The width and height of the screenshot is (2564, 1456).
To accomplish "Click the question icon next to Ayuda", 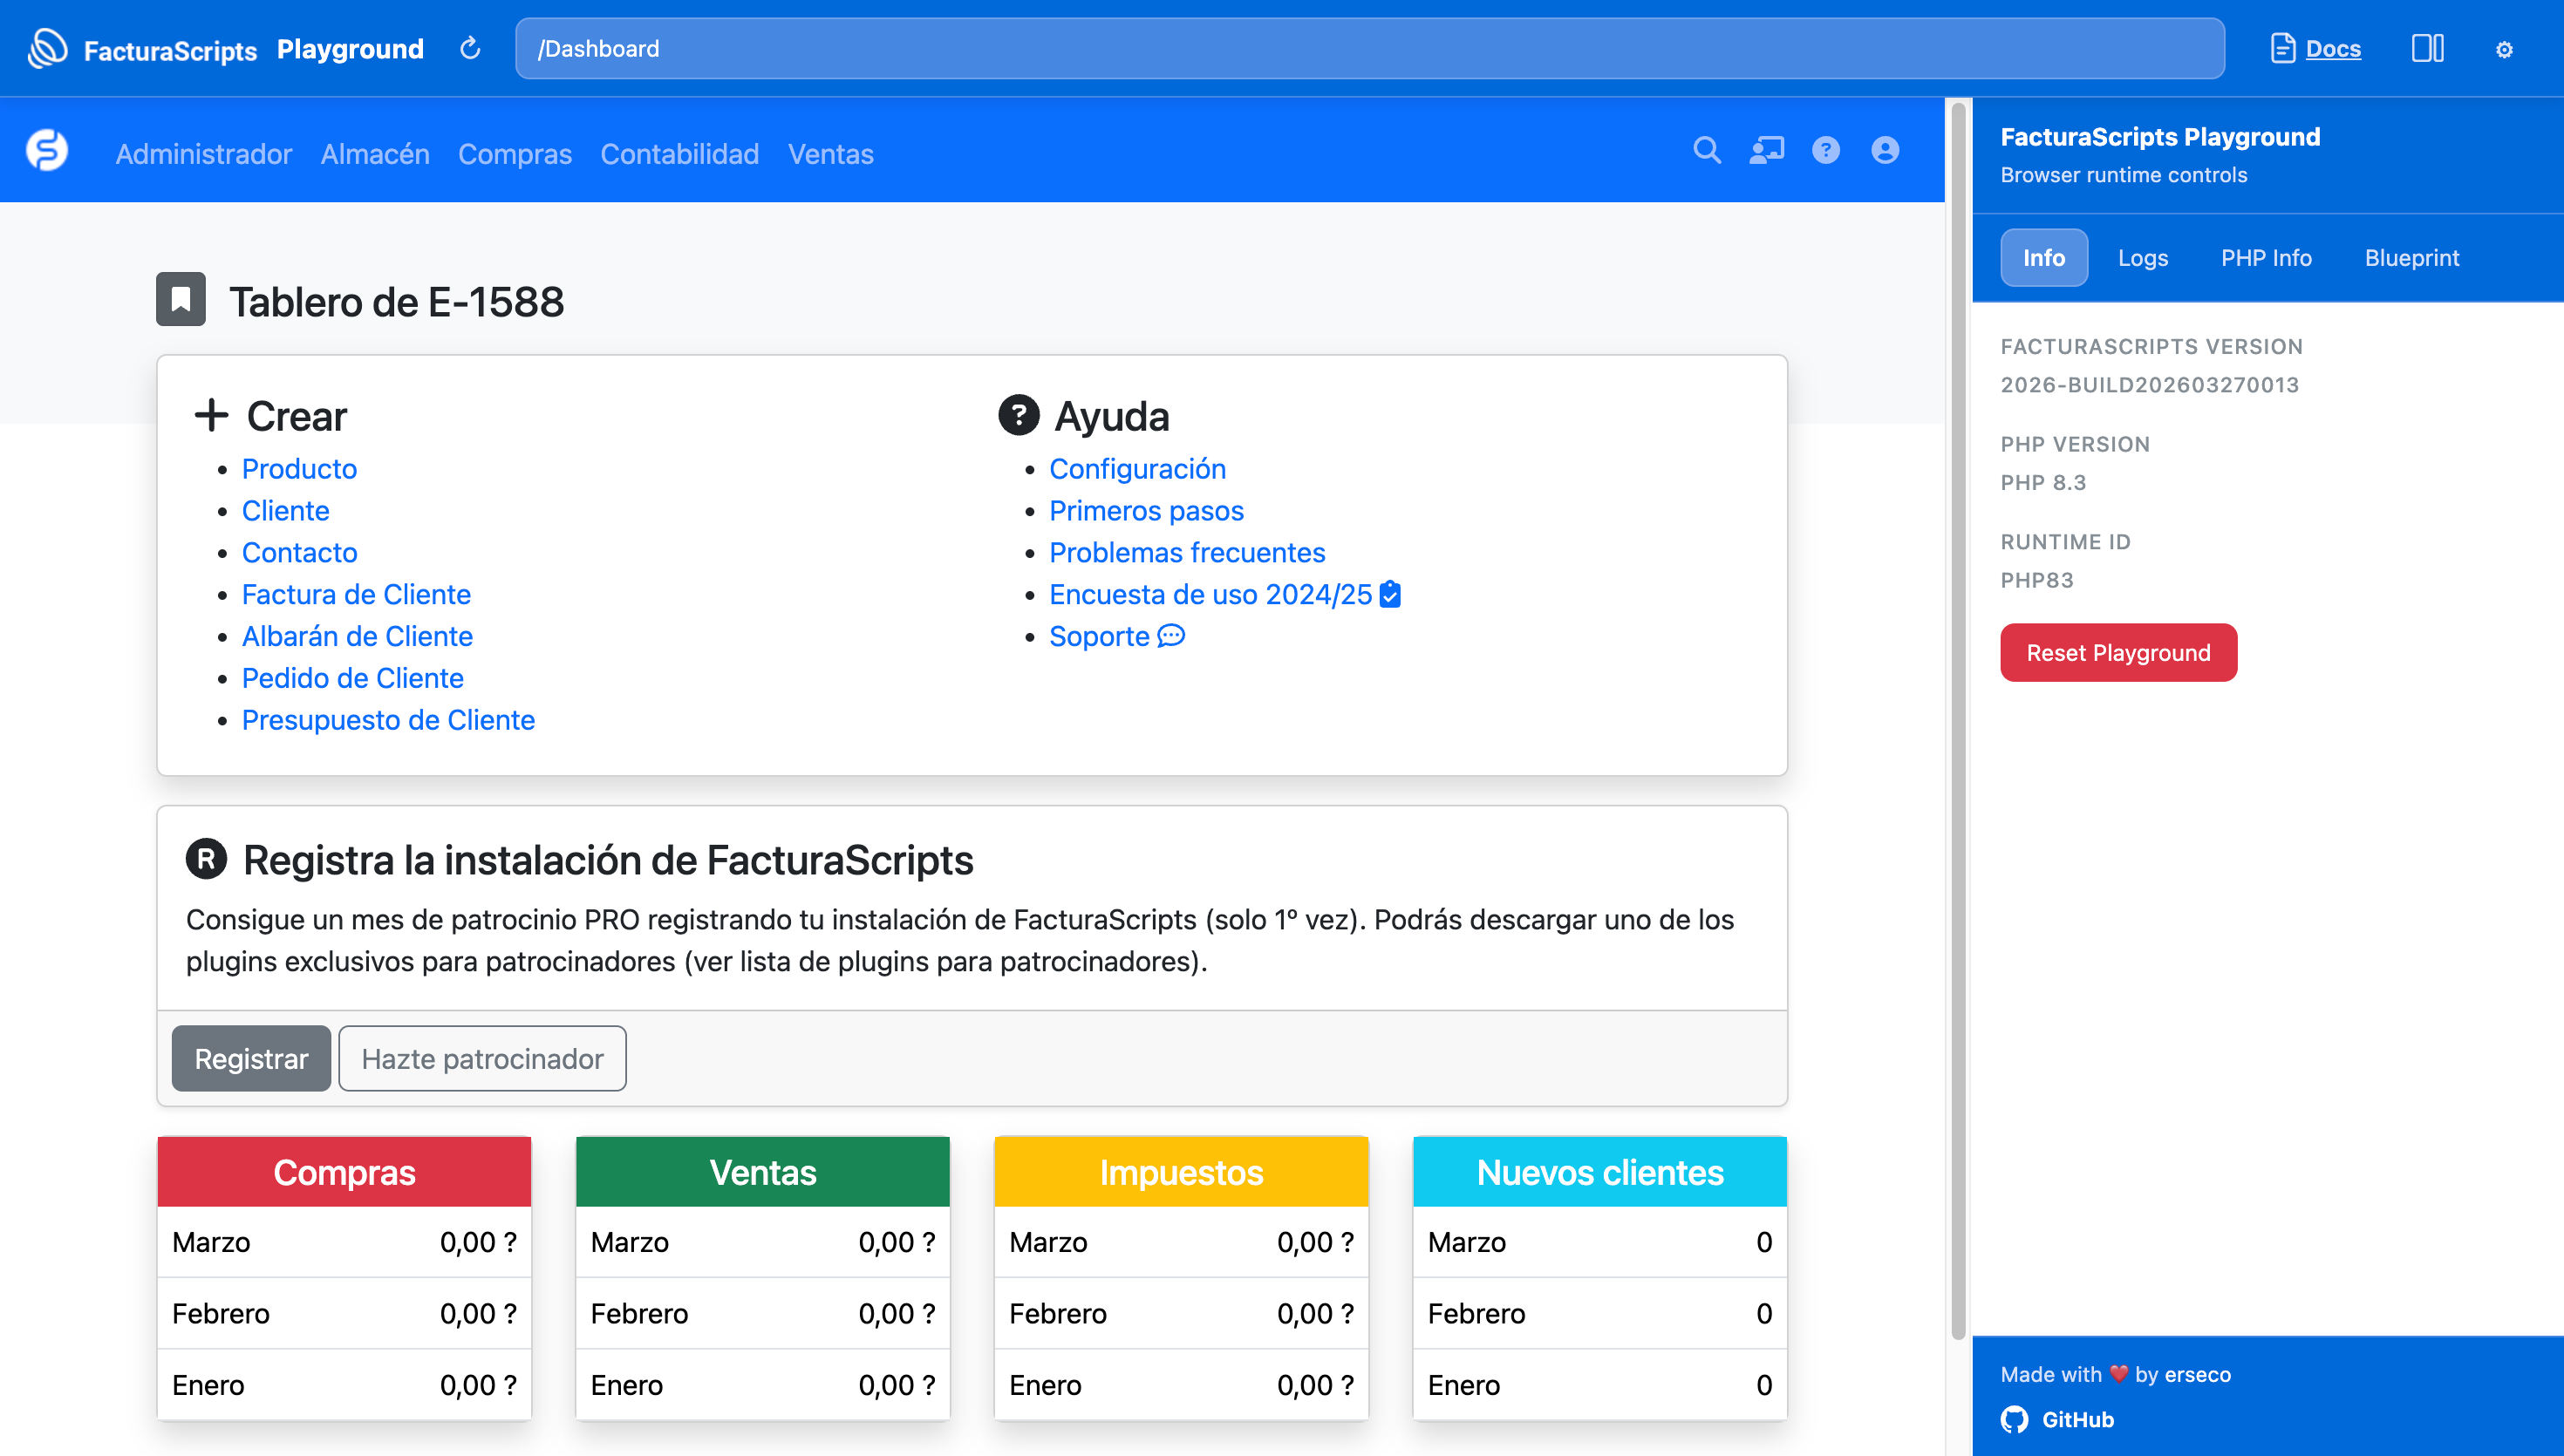I will pyautogui.click(x=1019, y=415).
